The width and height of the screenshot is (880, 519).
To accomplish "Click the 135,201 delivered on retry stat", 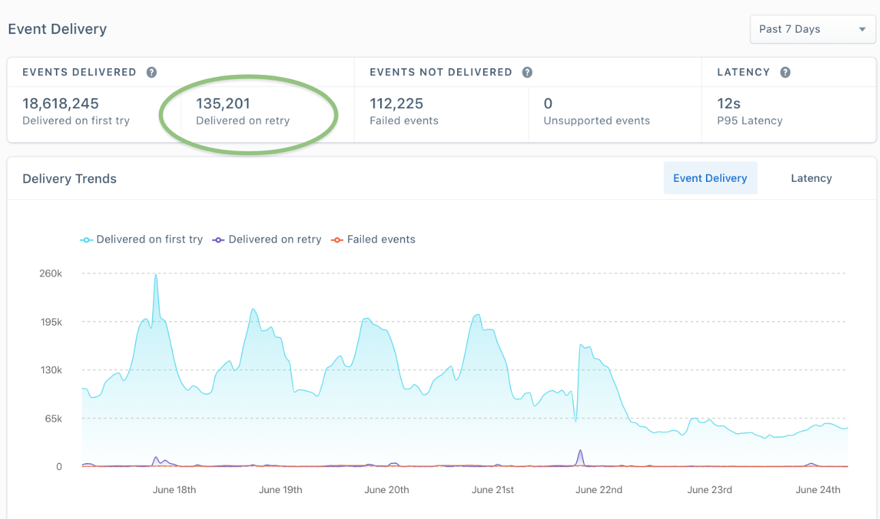I will click(223, 104).
